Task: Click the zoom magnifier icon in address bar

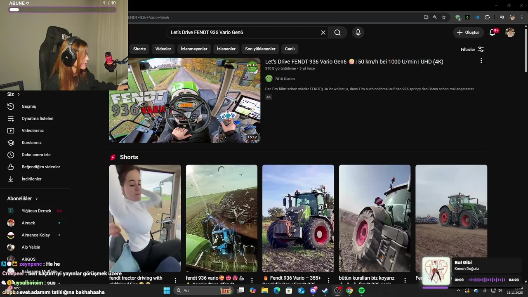Action: (435, 17)
